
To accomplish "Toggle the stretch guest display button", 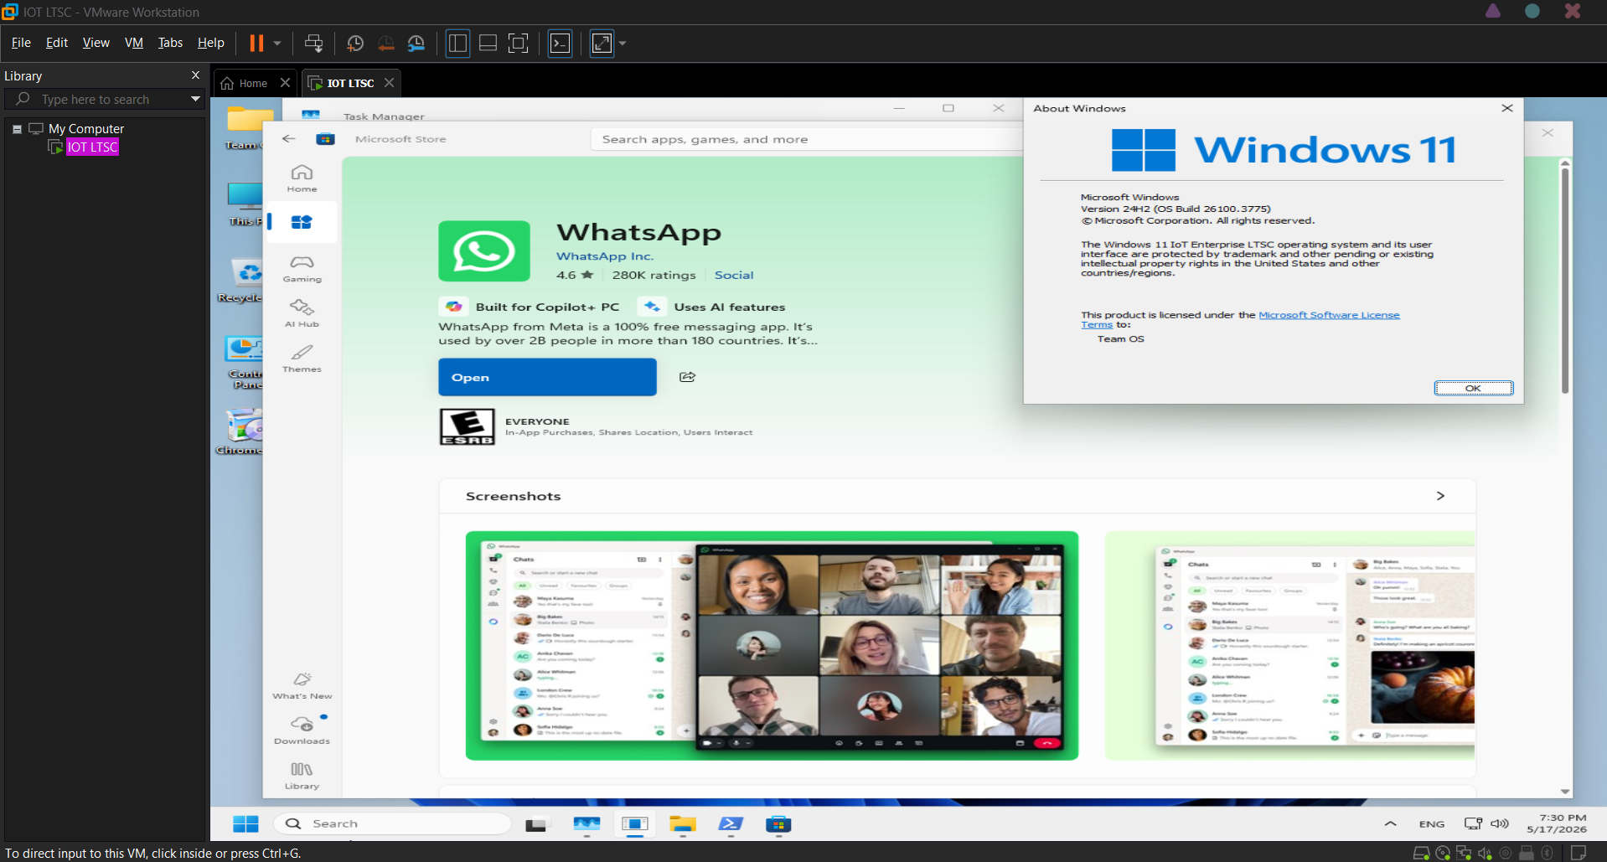I will 602,43.
